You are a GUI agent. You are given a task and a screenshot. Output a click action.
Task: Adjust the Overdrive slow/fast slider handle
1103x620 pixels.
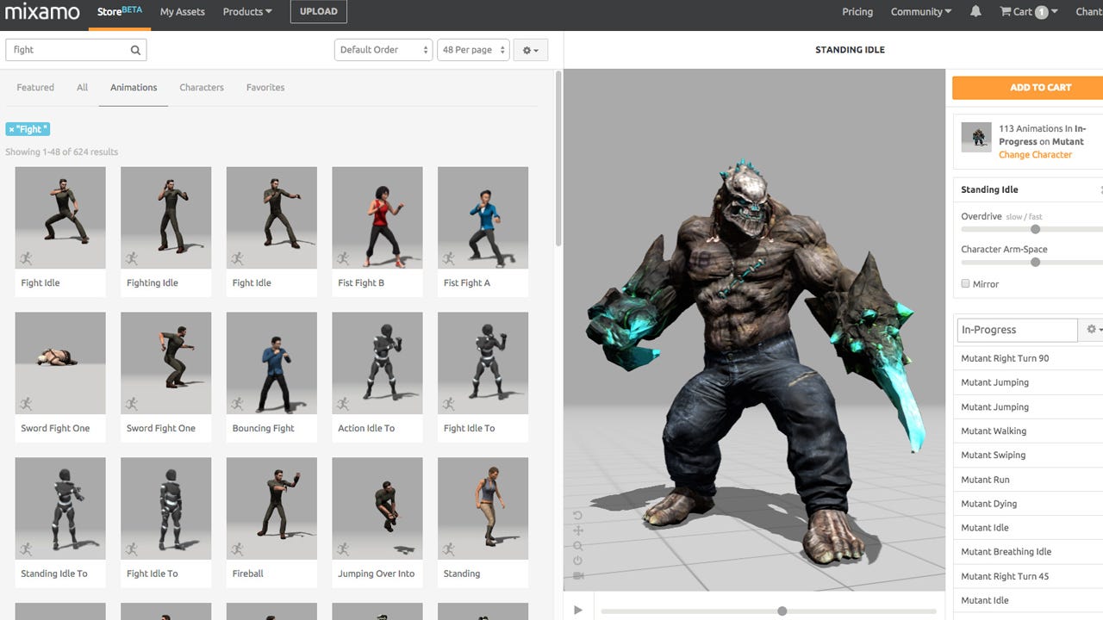point(1035,229)
